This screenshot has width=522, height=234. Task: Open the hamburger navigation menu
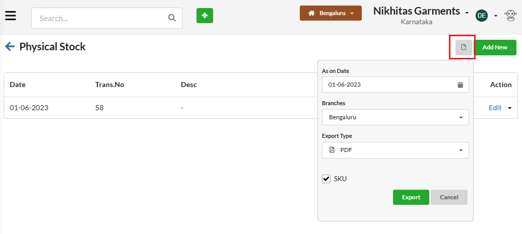pyautogui.click(x=11, y=16)
